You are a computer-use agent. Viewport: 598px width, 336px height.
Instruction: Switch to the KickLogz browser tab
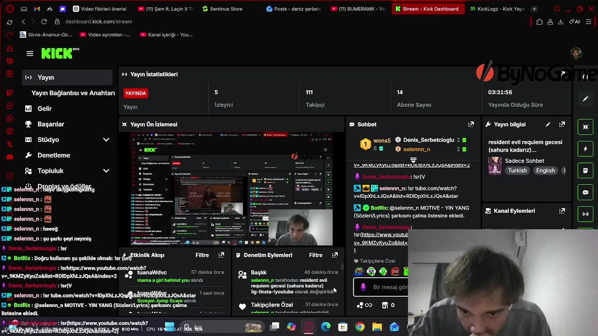tap(497, 9)
